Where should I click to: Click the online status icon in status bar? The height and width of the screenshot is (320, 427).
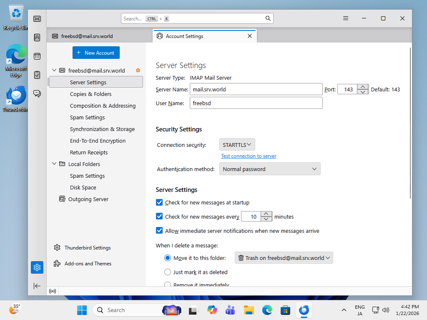click(53, 291)
